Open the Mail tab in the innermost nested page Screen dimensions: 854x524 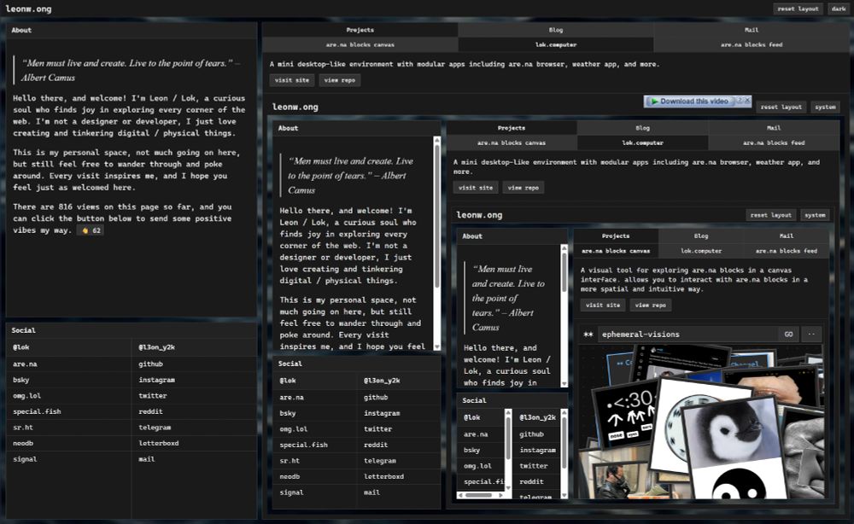[787, 236]
